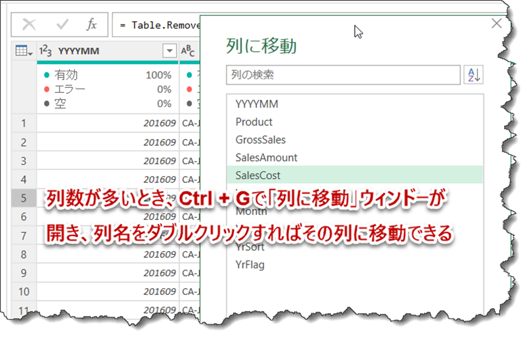This screenshot has height=339, width=532.
Task: Select YYYYMM in the column list
Action: [x=355, y=104]
